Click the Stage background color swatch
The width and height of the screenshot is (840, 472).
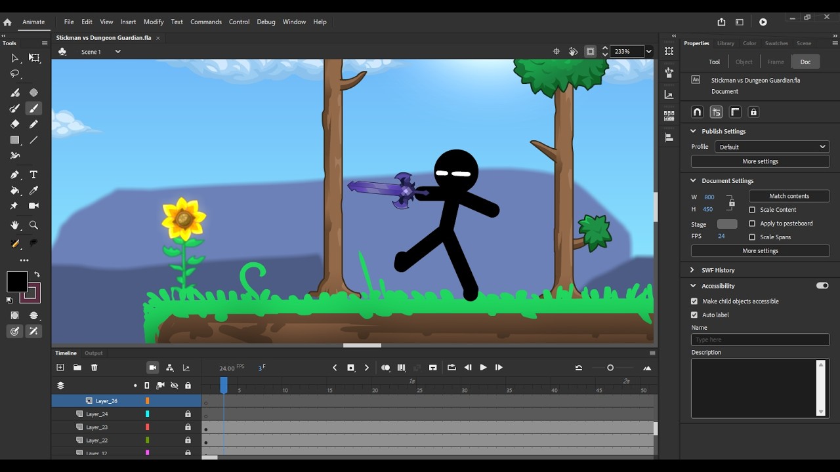click(727, 224)
